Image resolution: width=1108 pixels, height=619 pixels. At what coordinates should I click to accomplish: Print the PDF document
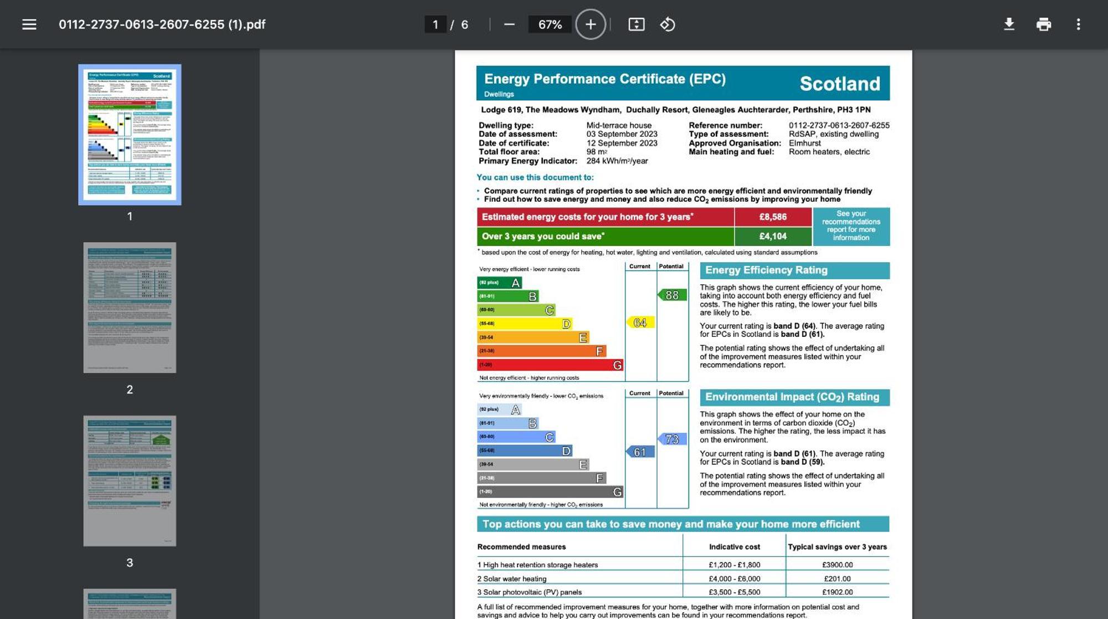1043,24
